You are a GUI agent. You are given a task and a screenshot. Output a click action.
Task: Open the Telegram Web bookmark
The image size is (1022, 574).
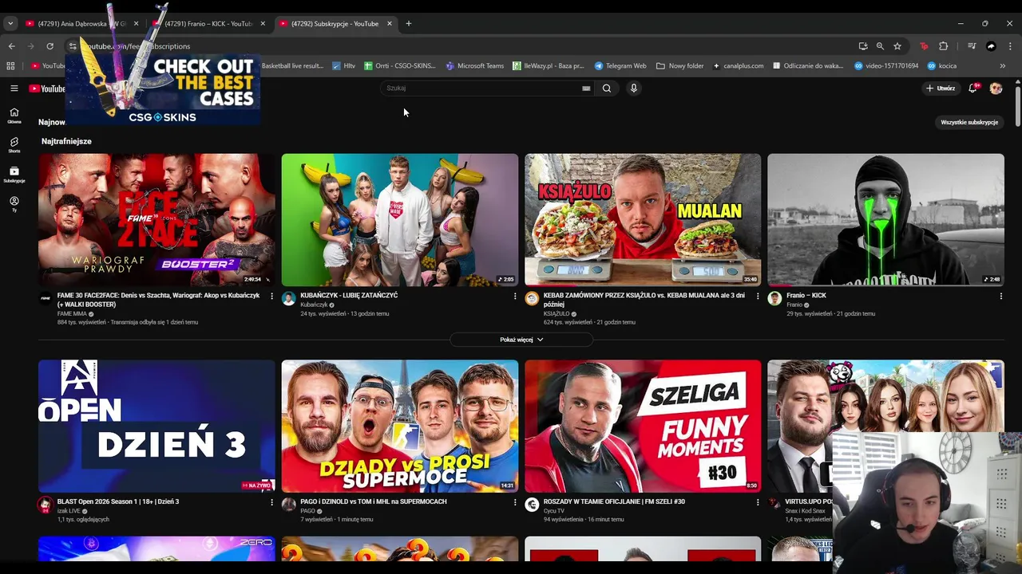click(x=620, y=66)
